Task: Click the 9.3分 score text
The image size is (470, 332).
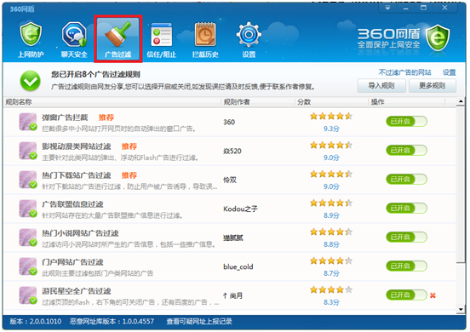Action: (331, 129)
